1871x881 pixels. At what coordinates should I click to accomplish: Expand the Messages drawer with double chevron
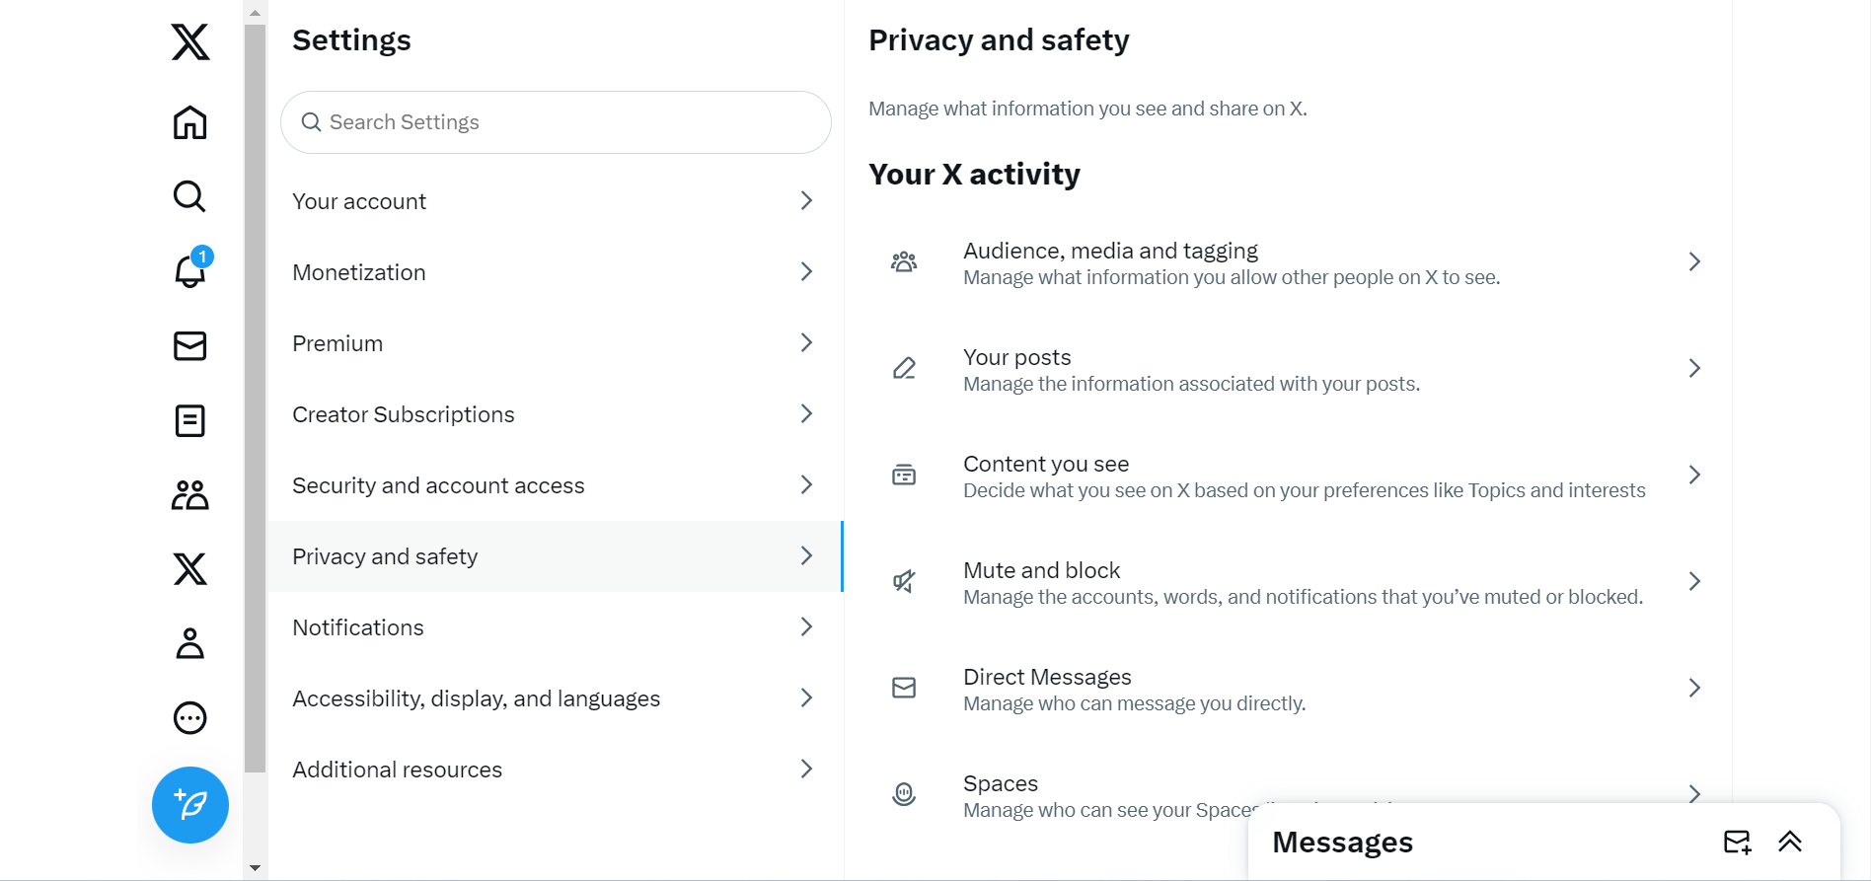click(1790, 842)
